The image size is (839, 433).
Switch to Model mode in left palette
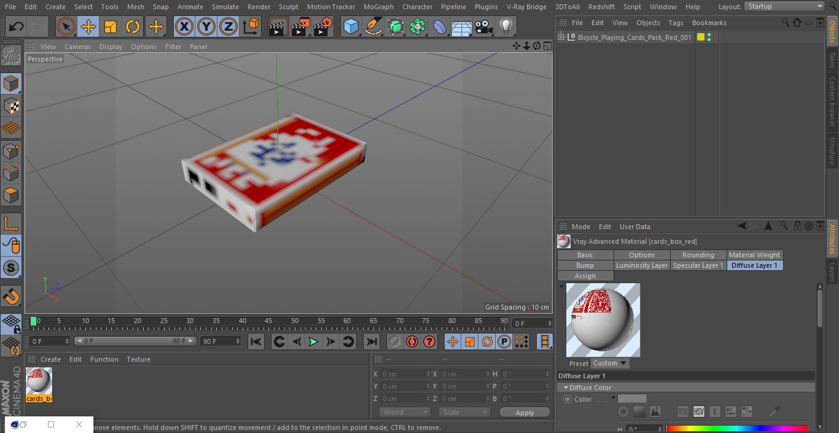tap(11, 84)
